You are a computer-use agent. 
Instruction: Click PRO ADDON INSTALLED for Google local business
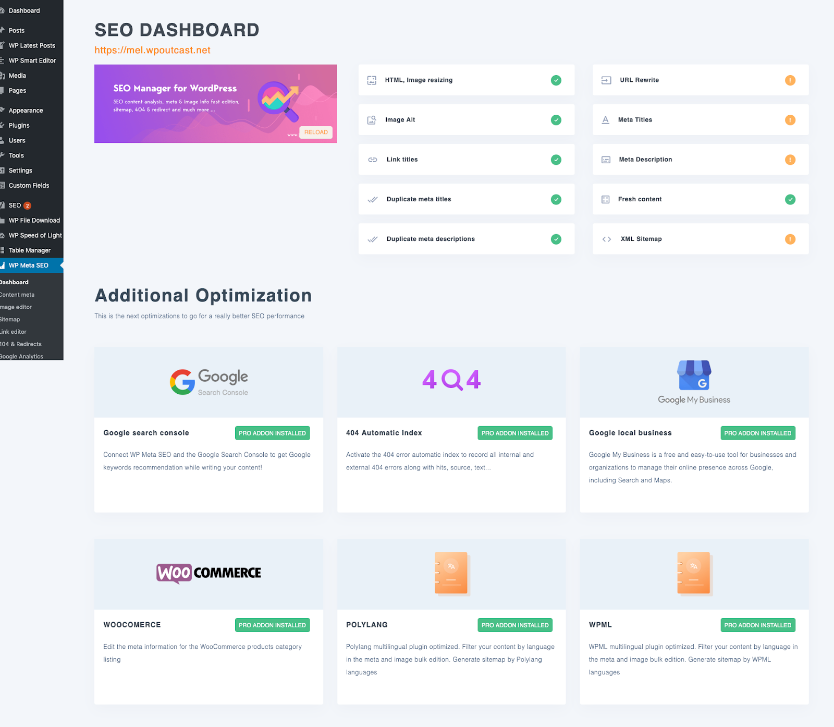pyautogui.click(x=758, y=433)
